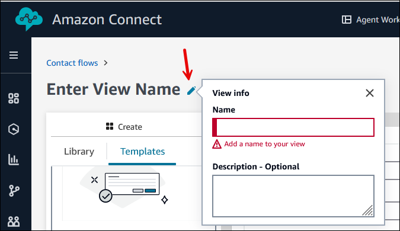The height and width of the screenshot is (231, 400).
Task: Open the routing flows branch sidebar icon
Action: click(14, 191)
